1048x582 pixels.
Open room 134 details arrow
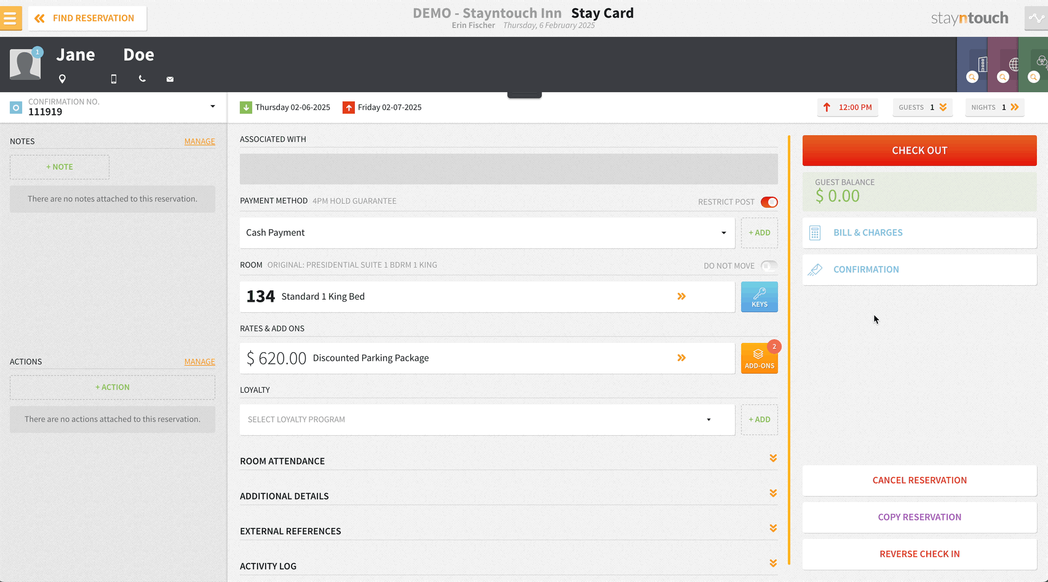(681, 296)
